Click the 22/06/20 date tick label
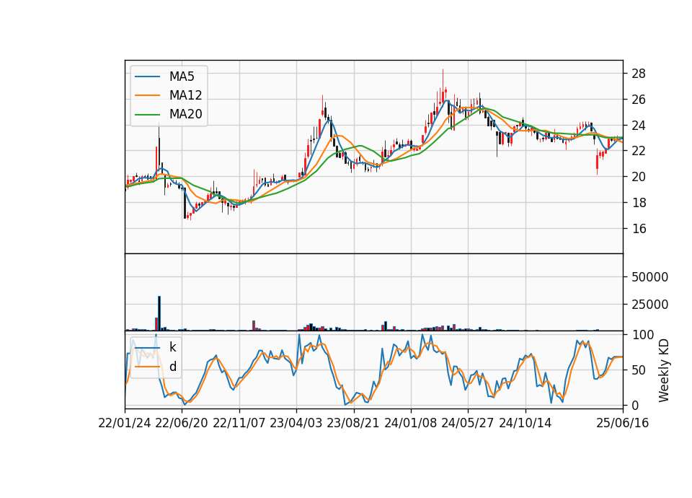 tap(182, 423)
